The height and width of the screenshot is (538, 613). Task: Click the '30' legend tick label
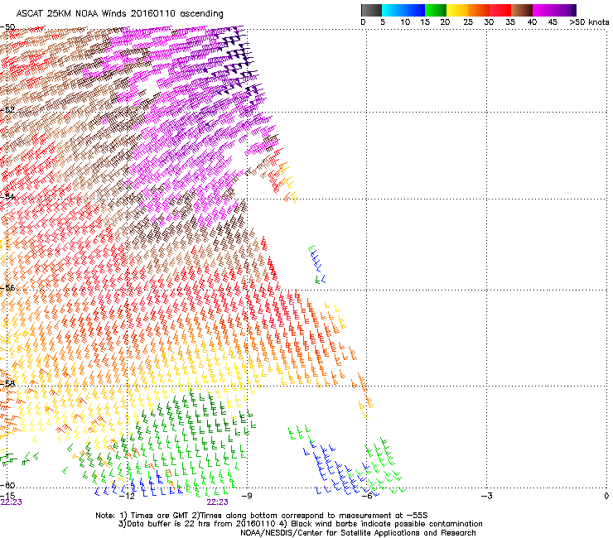click(489, 22)
